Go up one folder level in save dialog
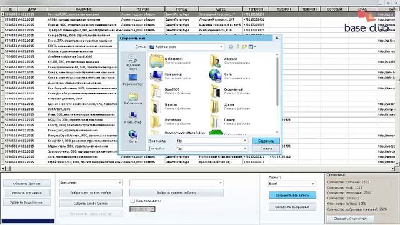 237,47
